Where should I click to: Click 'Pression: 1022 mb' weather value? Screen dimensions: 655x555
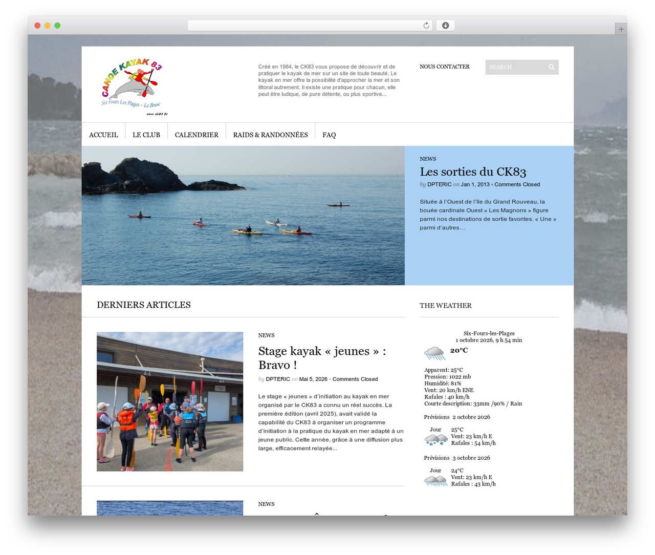point(448,376)
